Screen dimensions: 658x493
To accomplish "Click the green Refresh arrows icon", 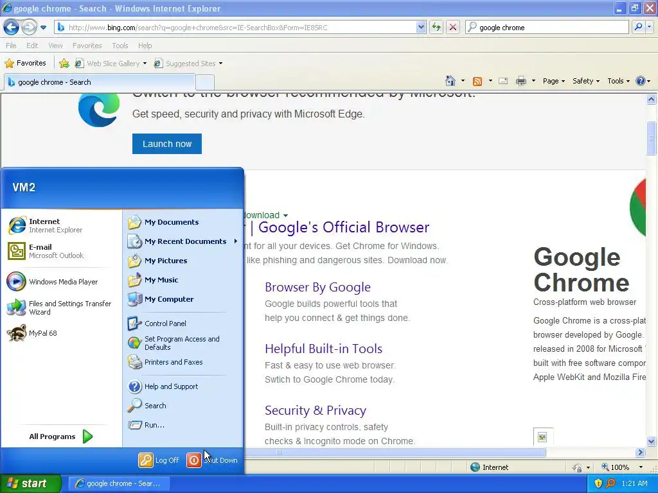I will [x=436, y=28].
